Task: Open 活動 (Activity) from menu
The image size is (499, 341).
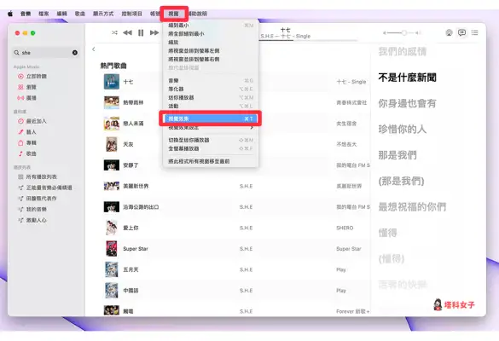Action: coord(211,106)
